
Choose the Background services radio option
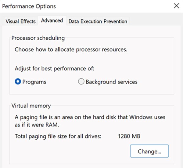(x=81, y=82)
